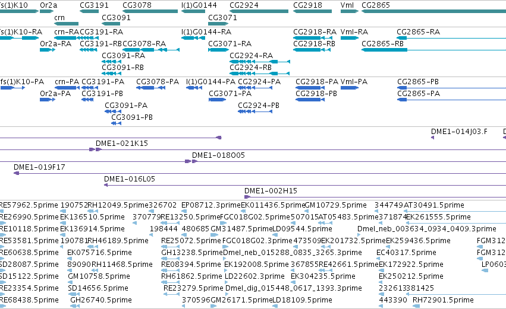Select the CG3091-RA transcript label

[123, 56]
